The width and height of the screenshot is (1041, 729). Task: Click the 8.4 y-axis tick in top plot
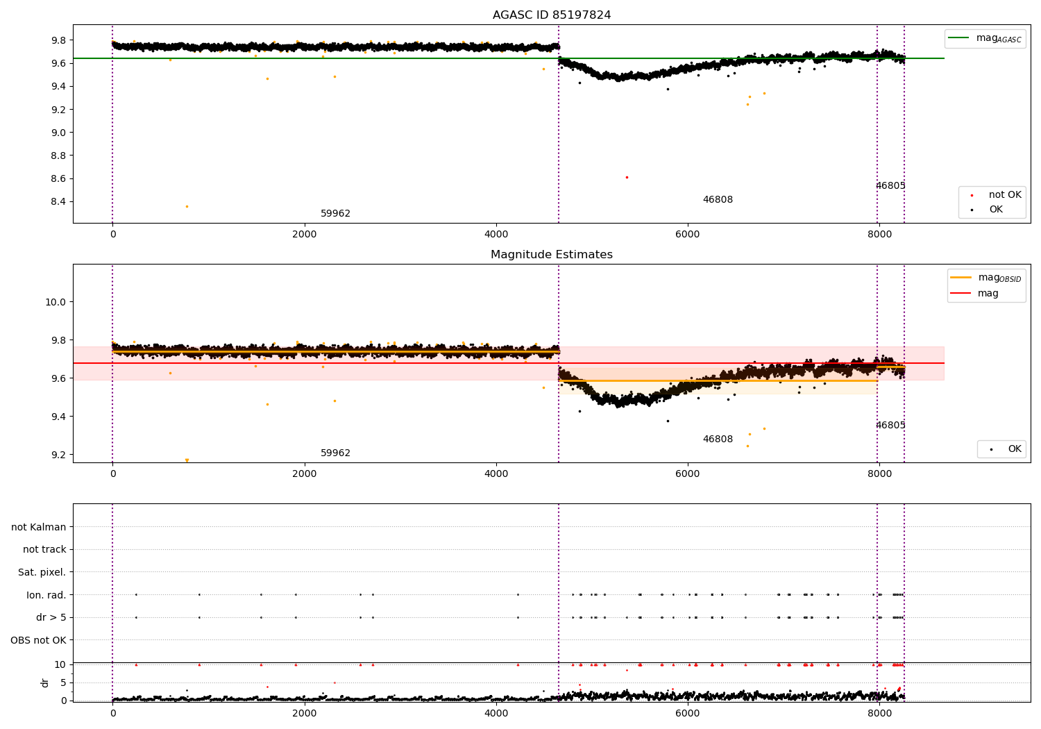coord(58,202)
